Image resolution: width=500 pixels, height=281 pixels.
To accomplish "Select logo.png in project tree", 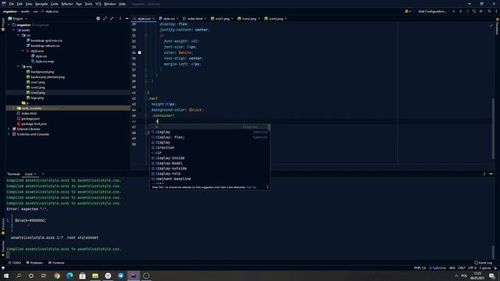I will click(37, 98).
